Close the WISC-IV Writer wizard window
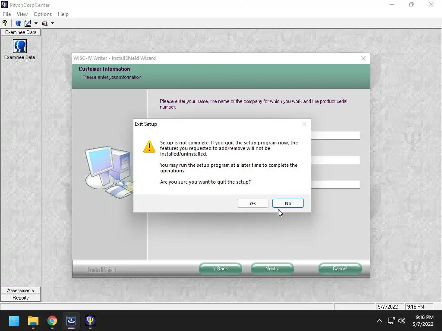This screenshot has width=442, height=331. tap(363, 58)
